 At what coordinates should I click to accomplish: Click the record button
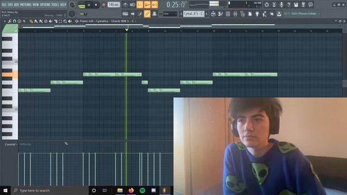pos(104,5)
